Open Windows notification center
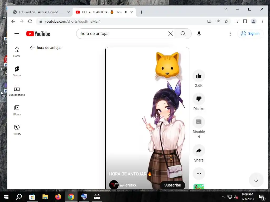Image resolution: width=270 pixels, height=202 pixels. (x=262, y=197)
